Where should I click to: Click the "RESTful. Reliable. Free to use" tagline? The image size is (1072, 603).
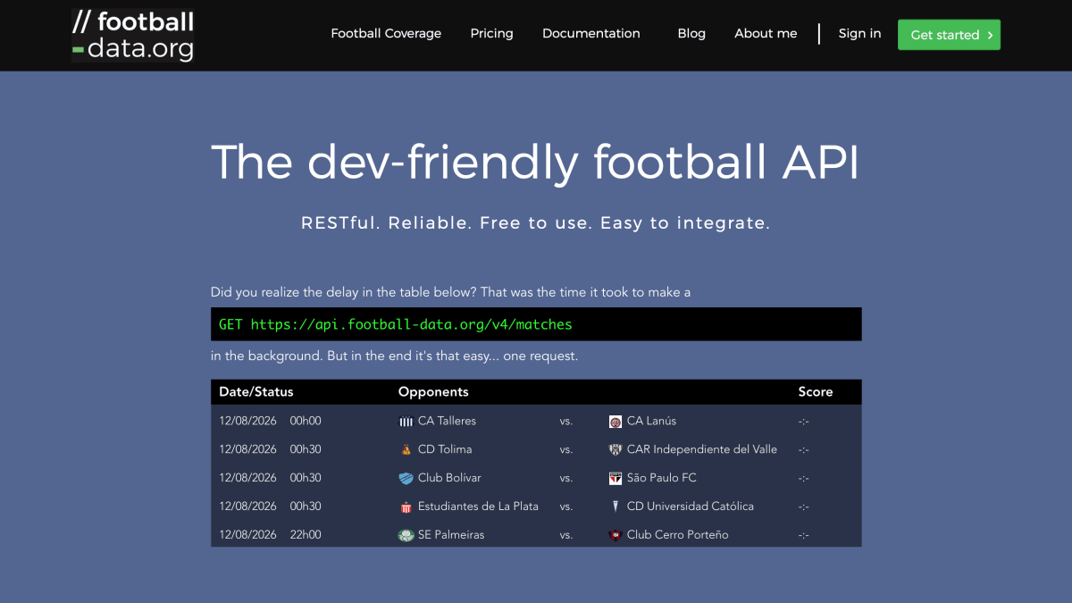535,223
